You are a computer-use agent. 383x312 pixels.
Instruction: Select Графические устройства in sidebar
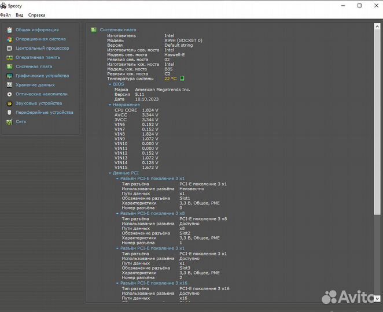(42, 76)
